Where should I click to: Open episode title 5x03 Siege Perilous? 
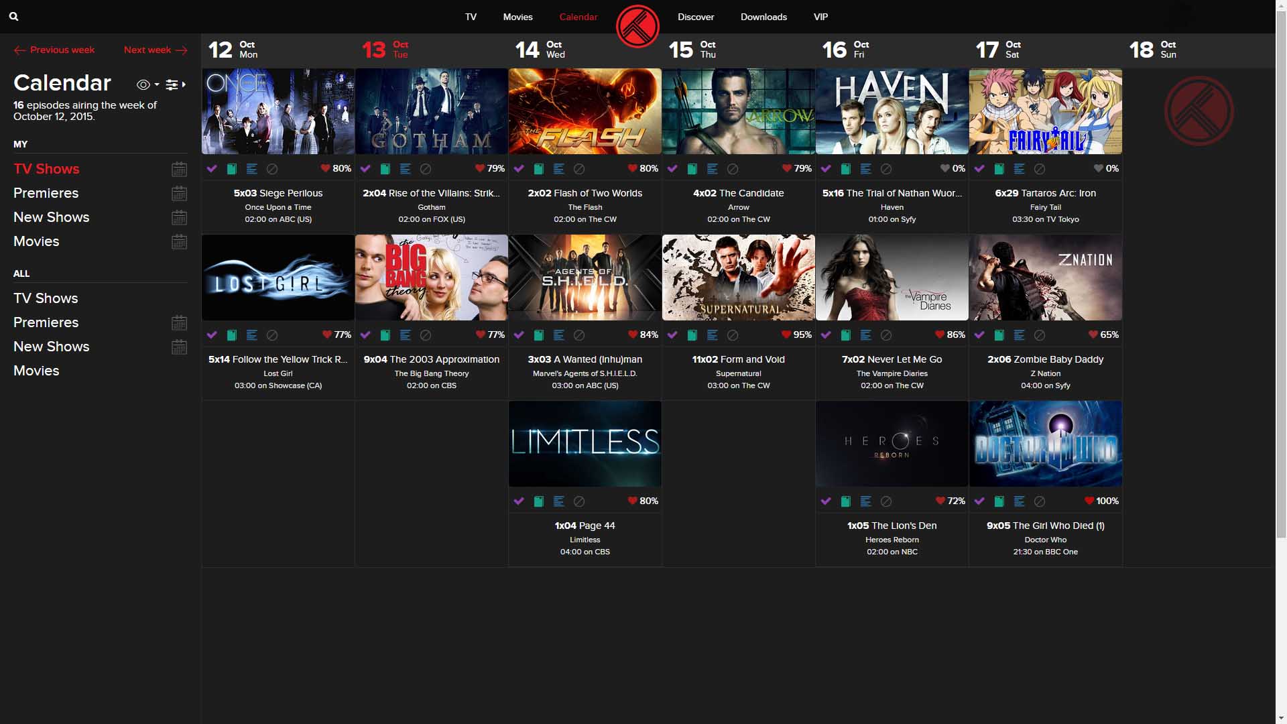pos(278,193)
